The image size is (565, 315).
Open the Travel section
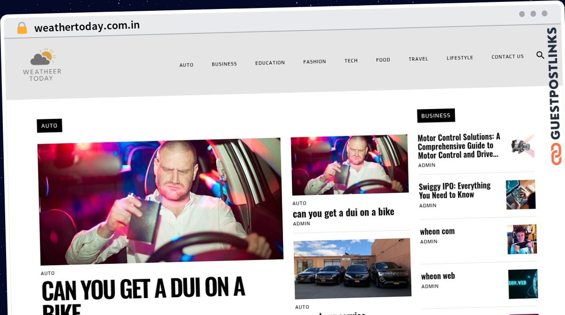[x=418, y=59]
